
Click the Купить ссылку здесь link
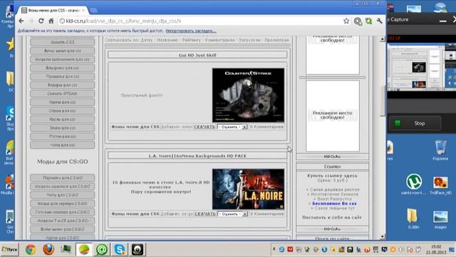(x=332, y=176)
